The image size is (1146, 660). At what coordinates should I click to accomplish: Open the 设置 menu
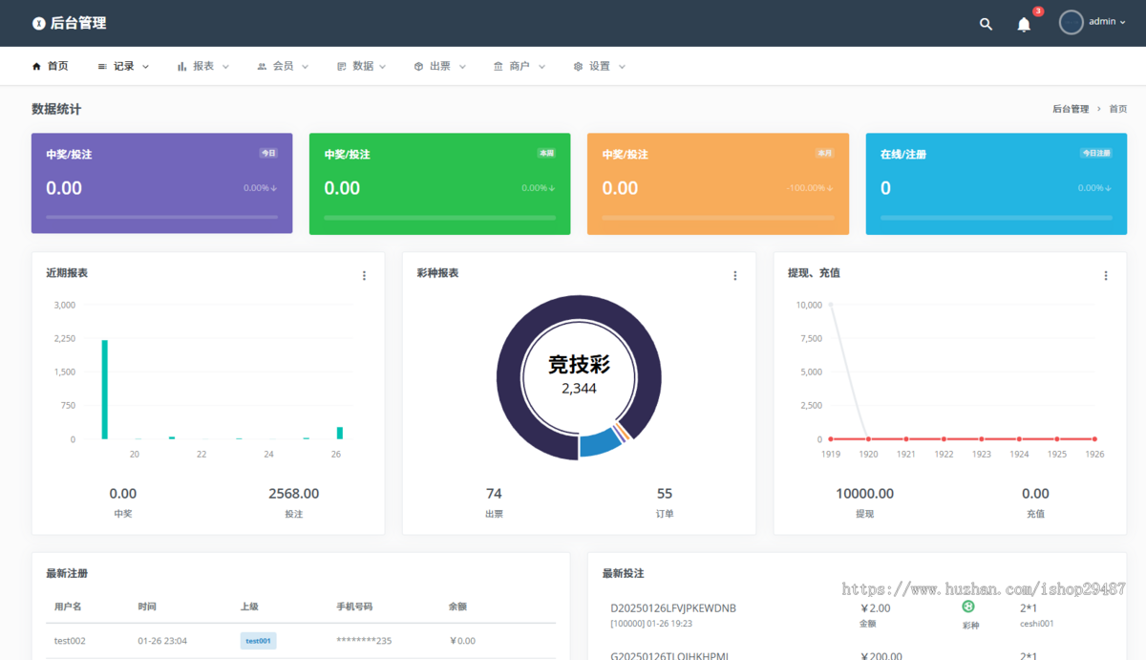(x=600, y=67)
